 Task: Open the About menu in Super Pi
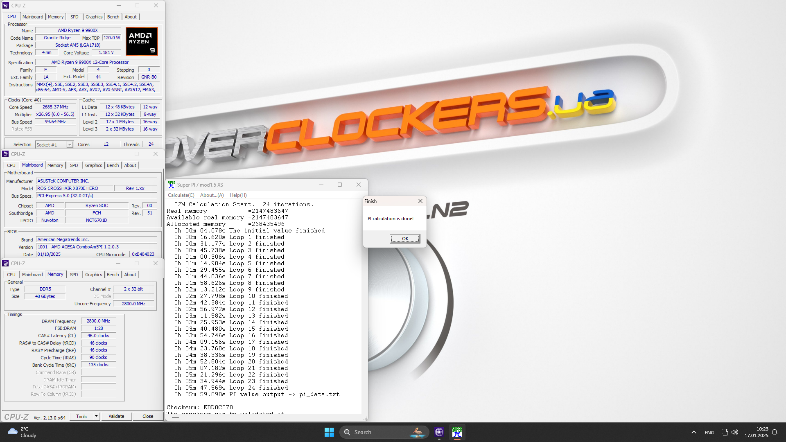coord(212,195)
